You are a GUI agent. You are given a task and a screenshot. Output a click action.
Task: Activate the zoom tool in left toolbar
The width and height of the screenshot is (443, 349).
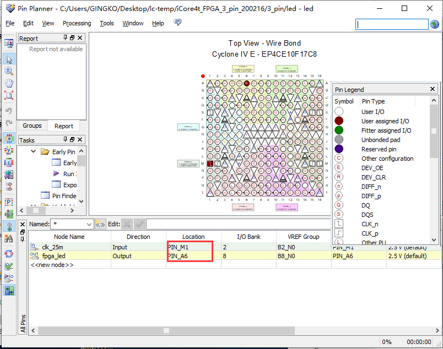pyautogui.click(x=9, y=71)
